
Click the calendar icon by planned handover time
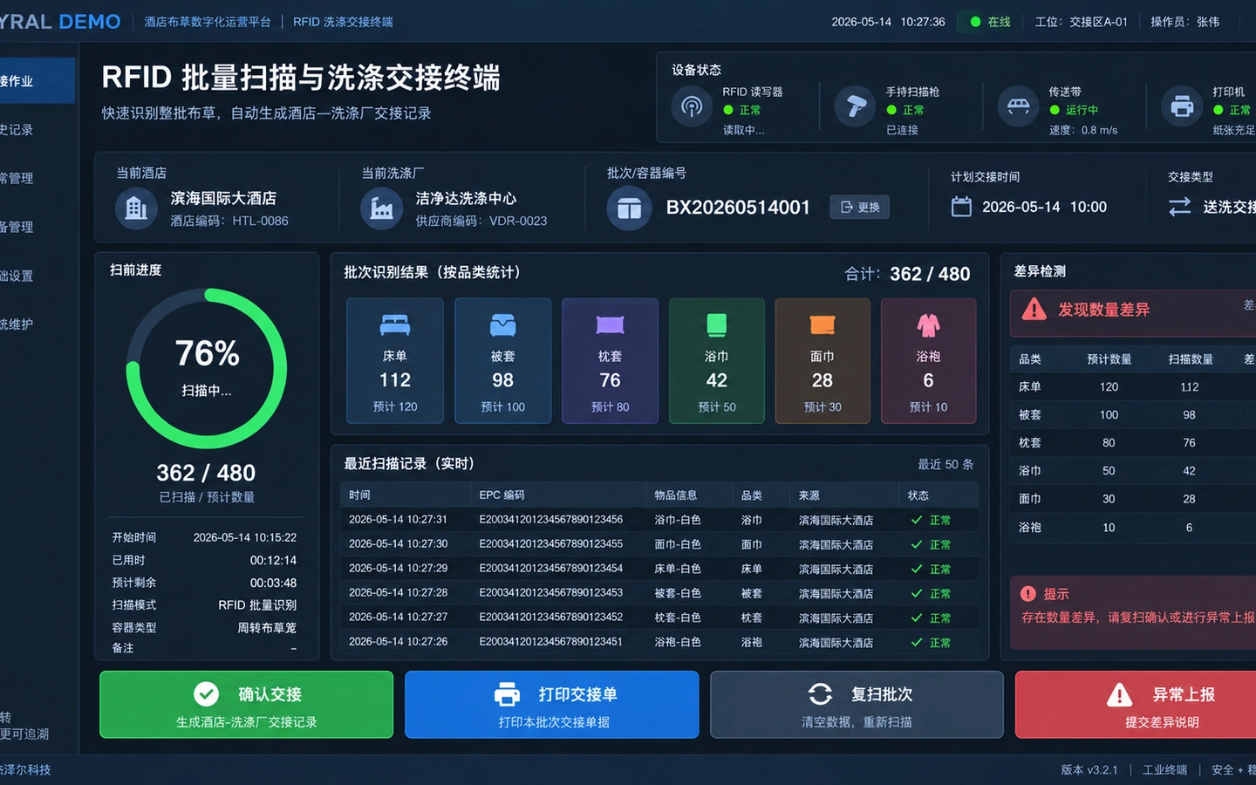pos(961,207)
